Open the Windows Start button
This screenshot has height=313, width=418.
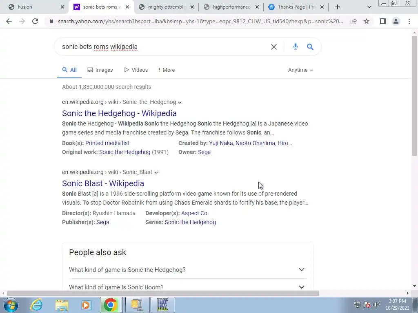(11, 305)
